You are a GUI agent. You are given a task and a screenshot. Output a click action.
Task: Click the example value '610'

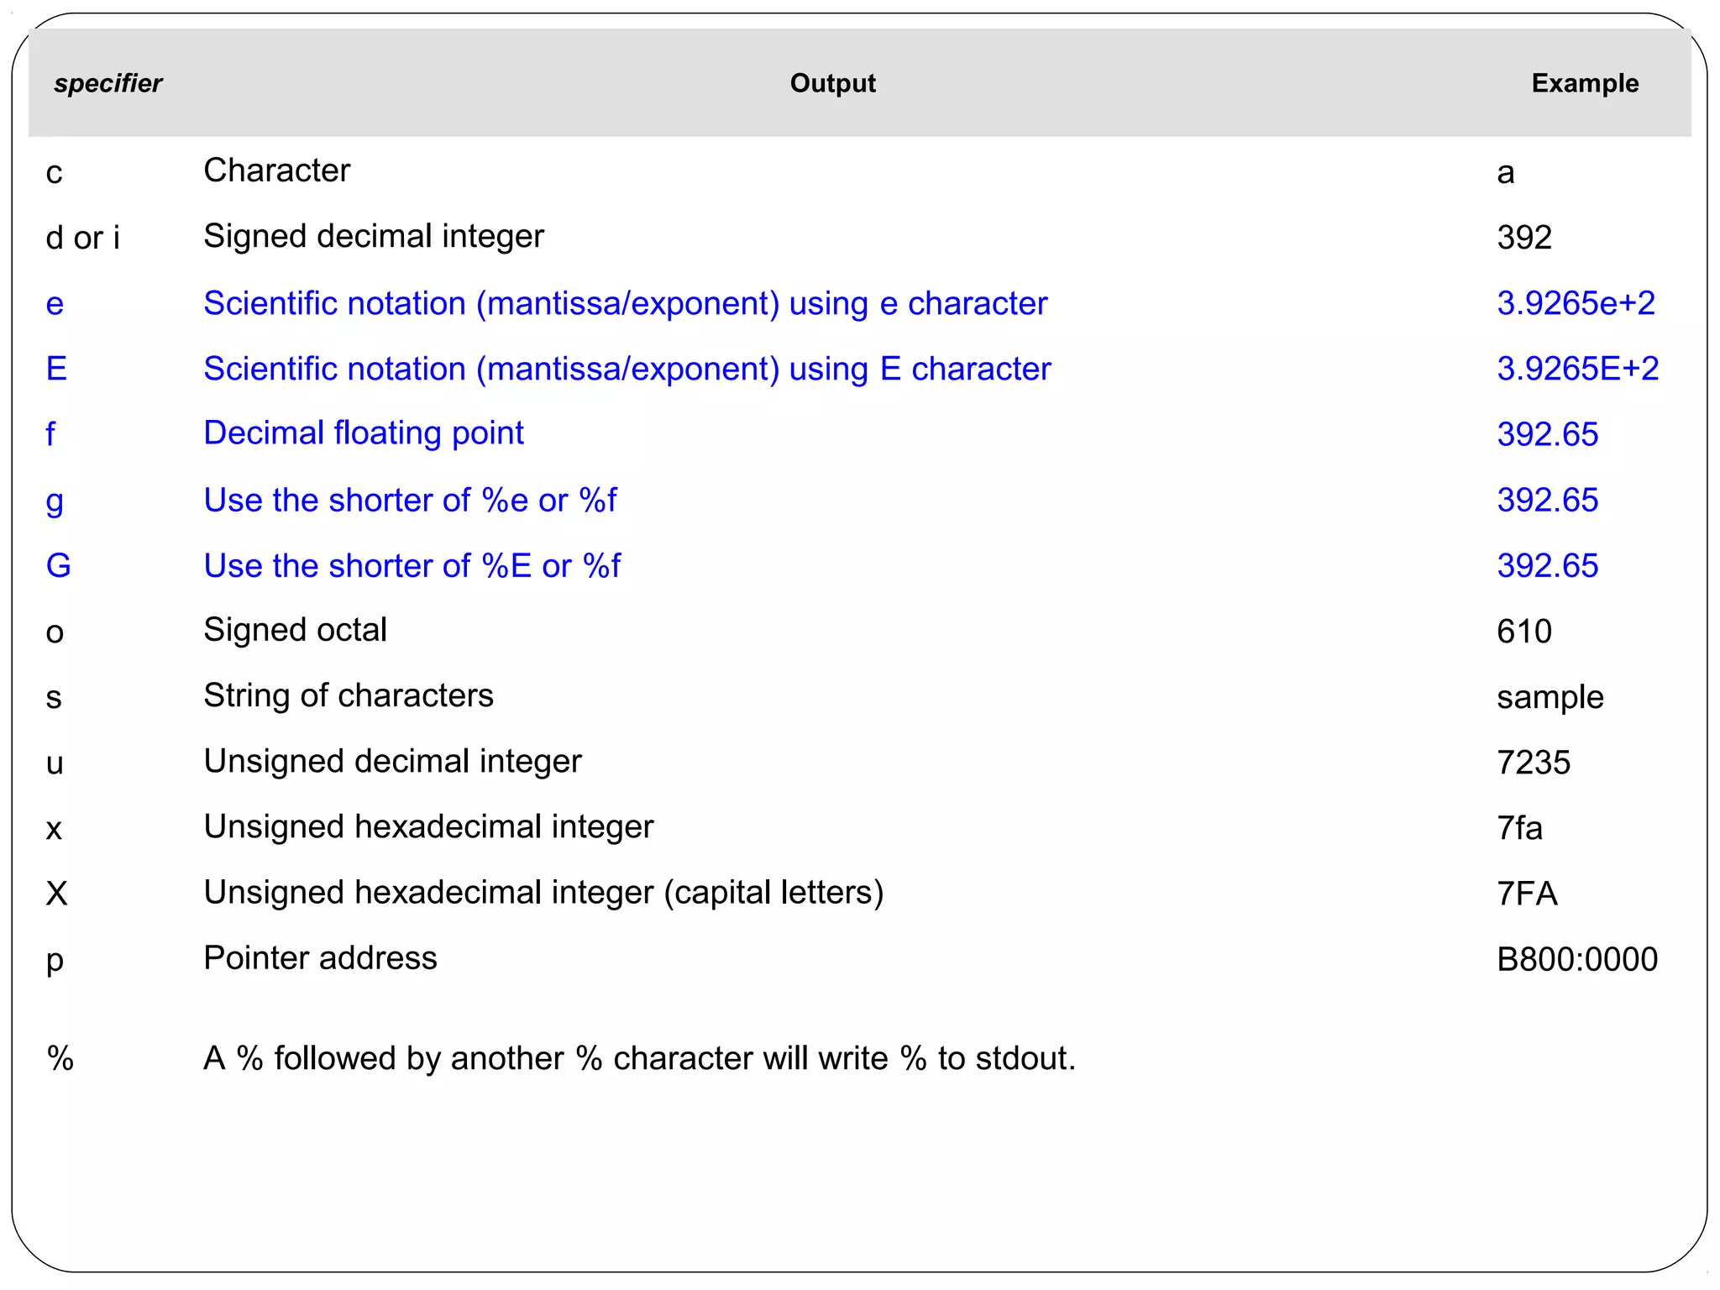click(x=1524, y=632)
